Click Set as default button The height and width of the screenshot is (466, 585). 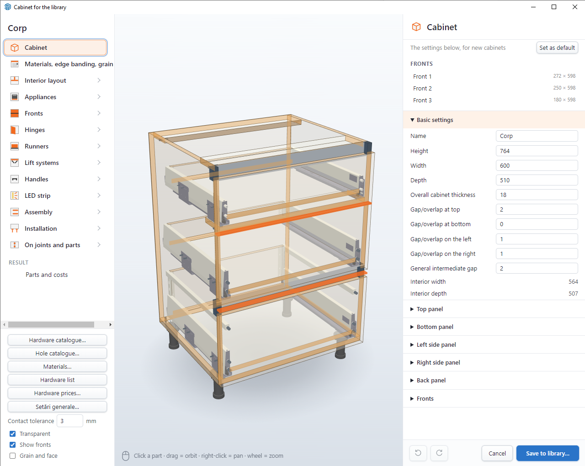[x=557, y=48]
